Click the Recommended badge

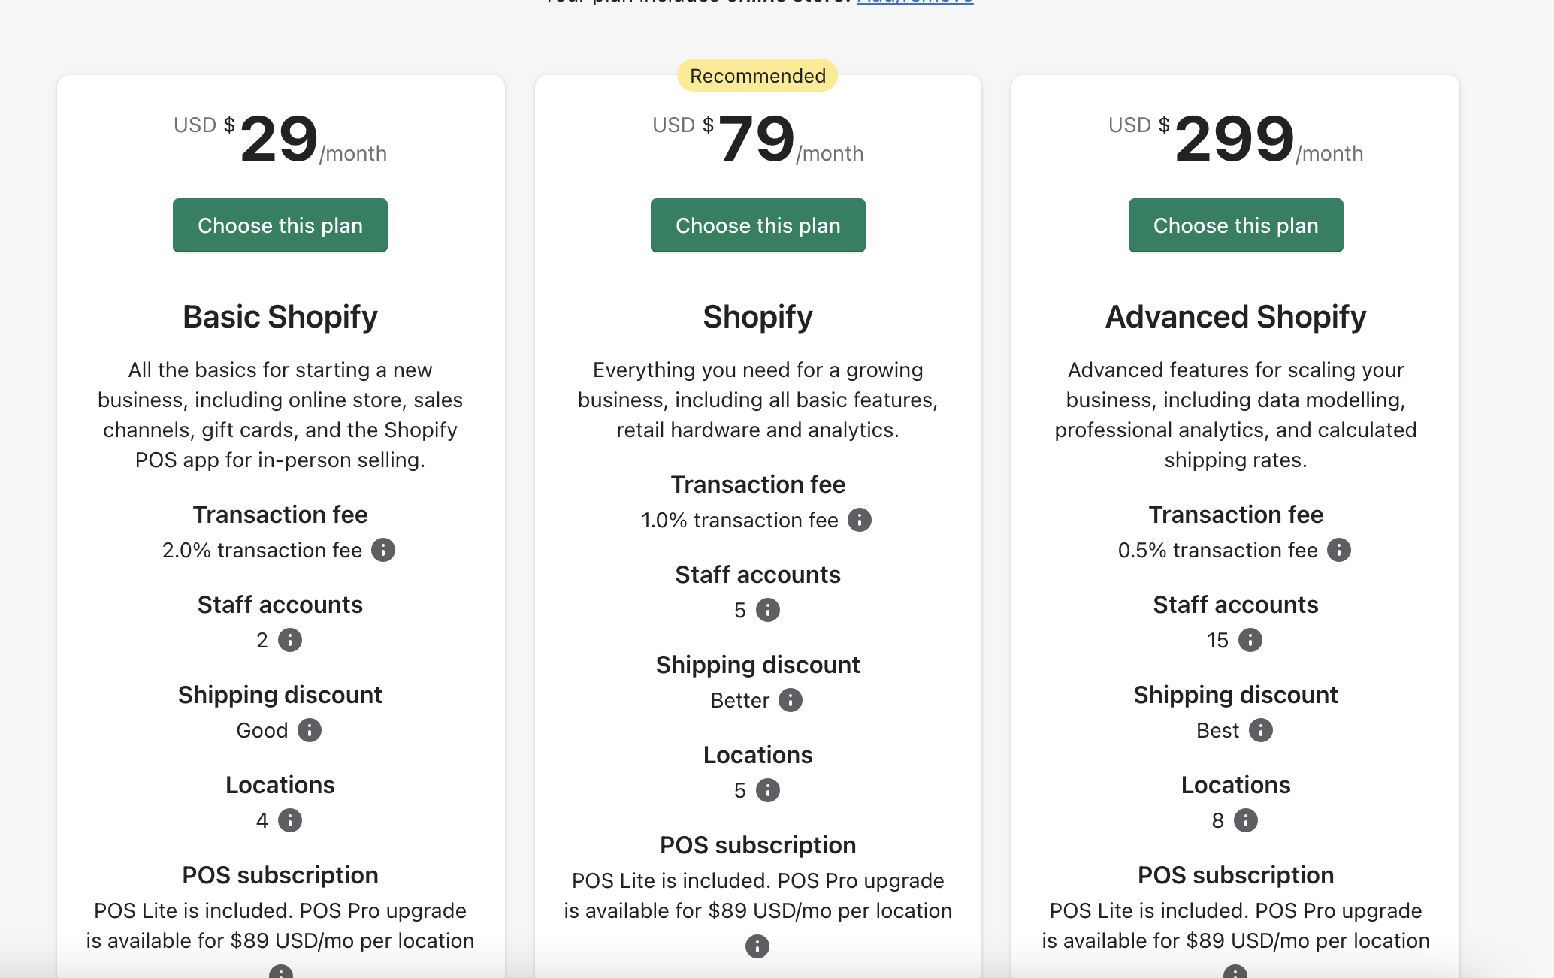pos(757,76)
